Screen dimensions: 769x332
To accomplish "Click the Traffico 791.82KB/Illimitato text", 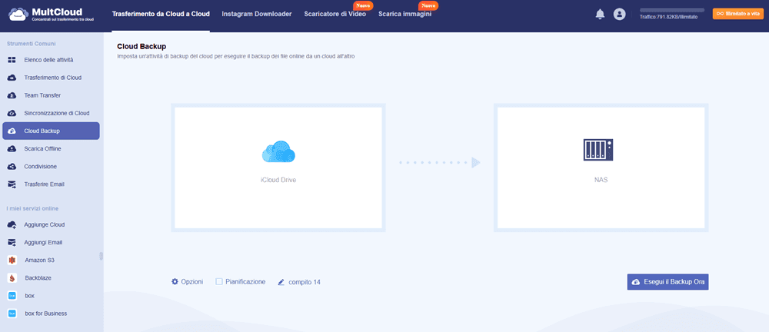I will point(668,17).
